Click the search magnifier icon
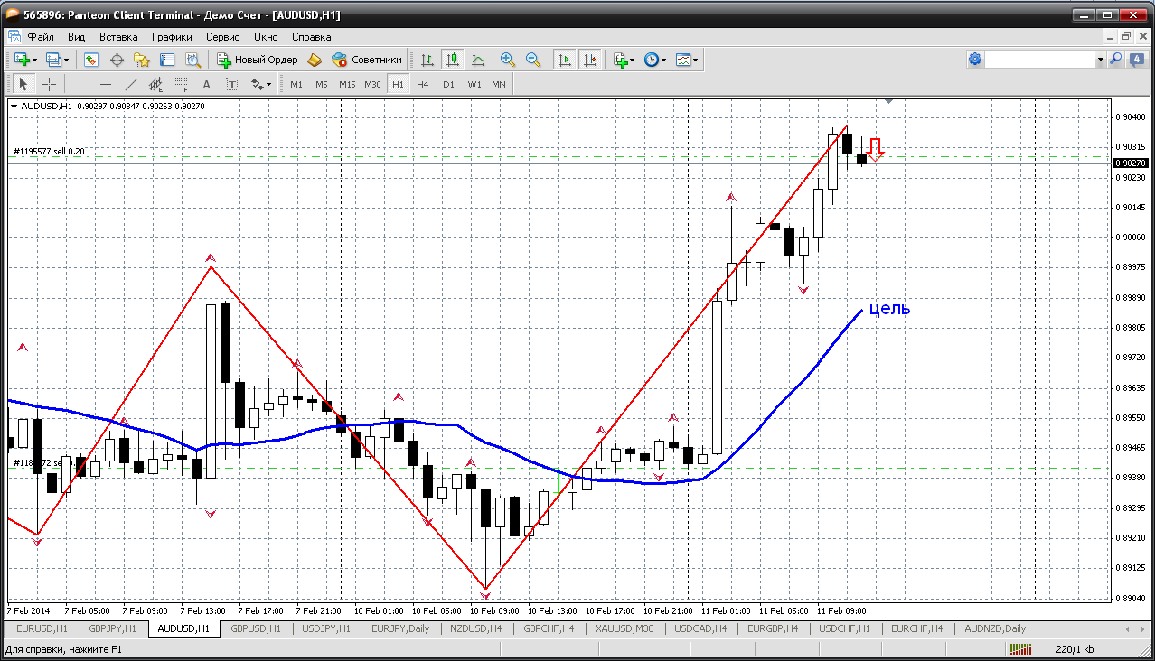Screen dimensions: 1155x661 (x=1115, y=60)
